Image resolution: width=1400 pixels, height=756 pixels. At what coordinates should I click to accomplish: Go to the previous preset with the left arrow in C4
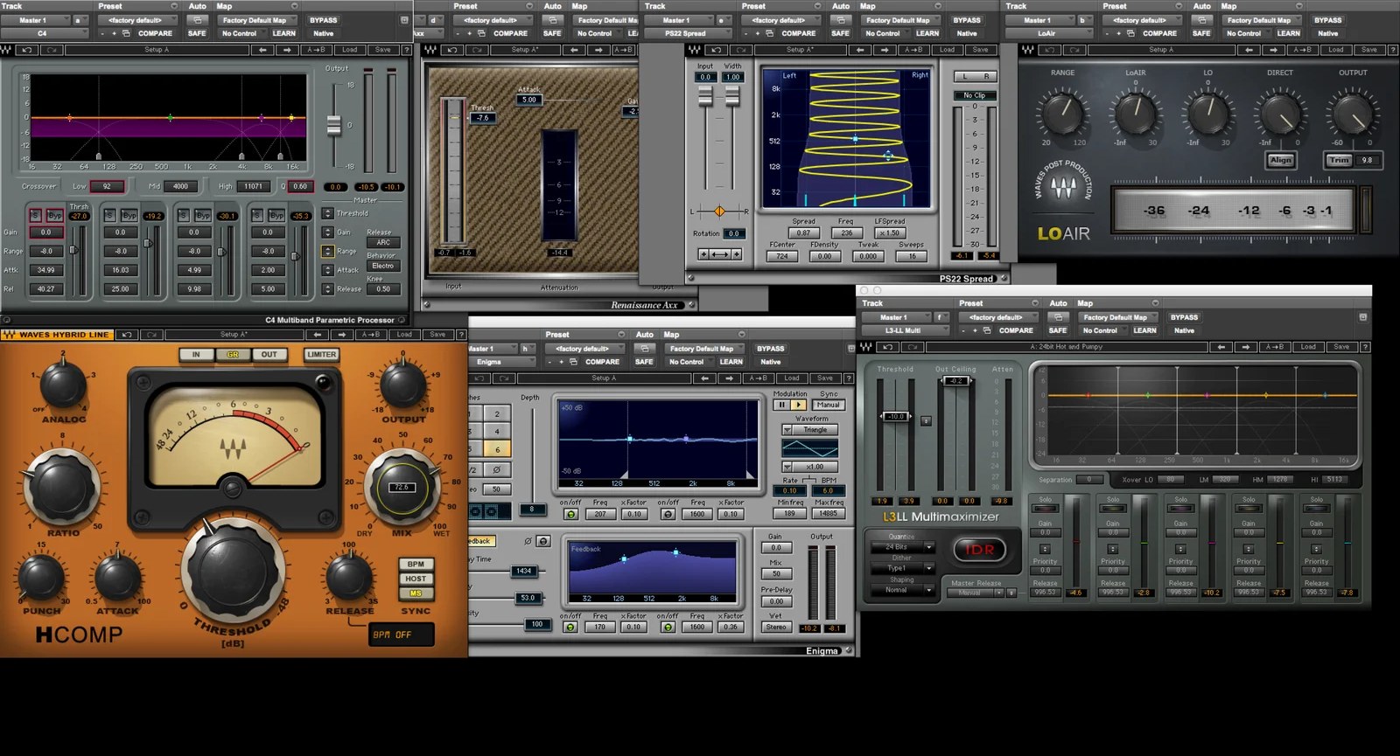pos(262,50)
